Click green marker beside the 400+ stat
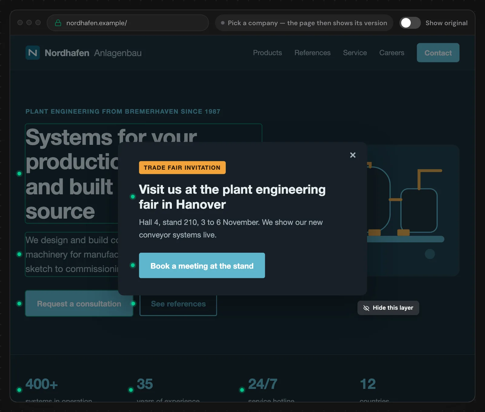This screenshot has width=485, height=412. tap(19, 390)
